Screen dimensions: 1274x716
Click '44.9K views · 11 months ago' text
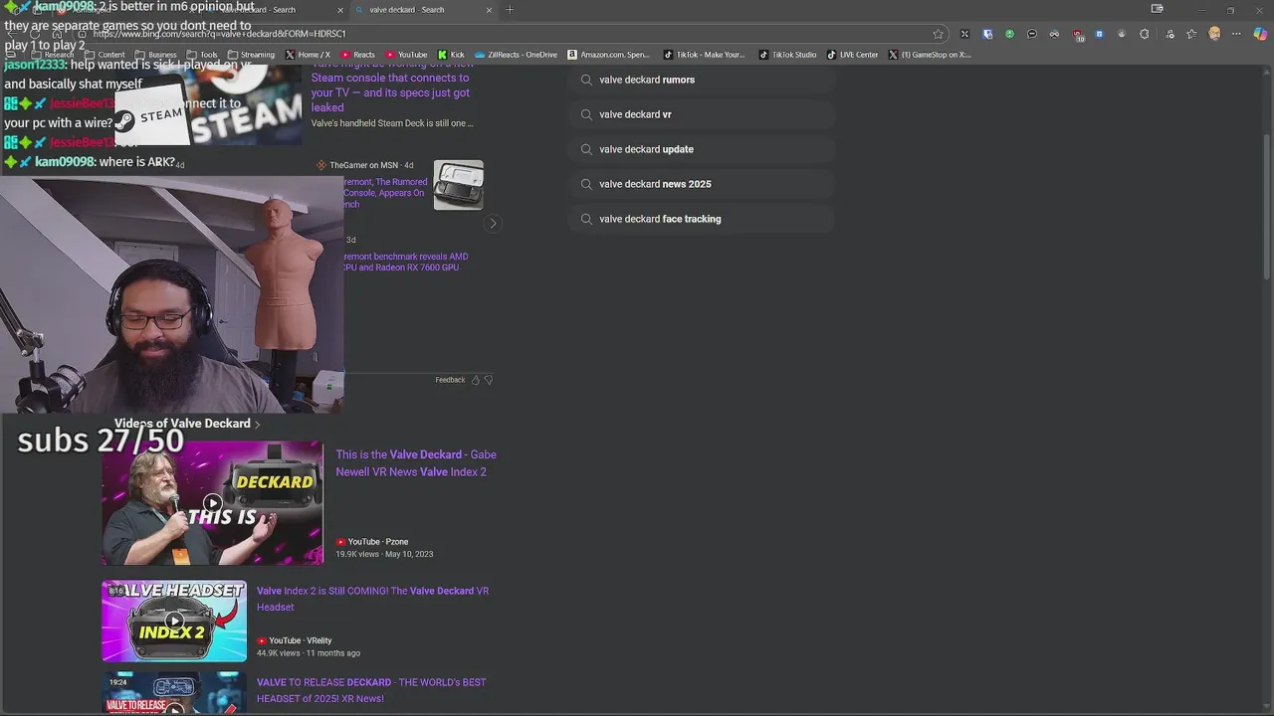(x=309, y=653)
